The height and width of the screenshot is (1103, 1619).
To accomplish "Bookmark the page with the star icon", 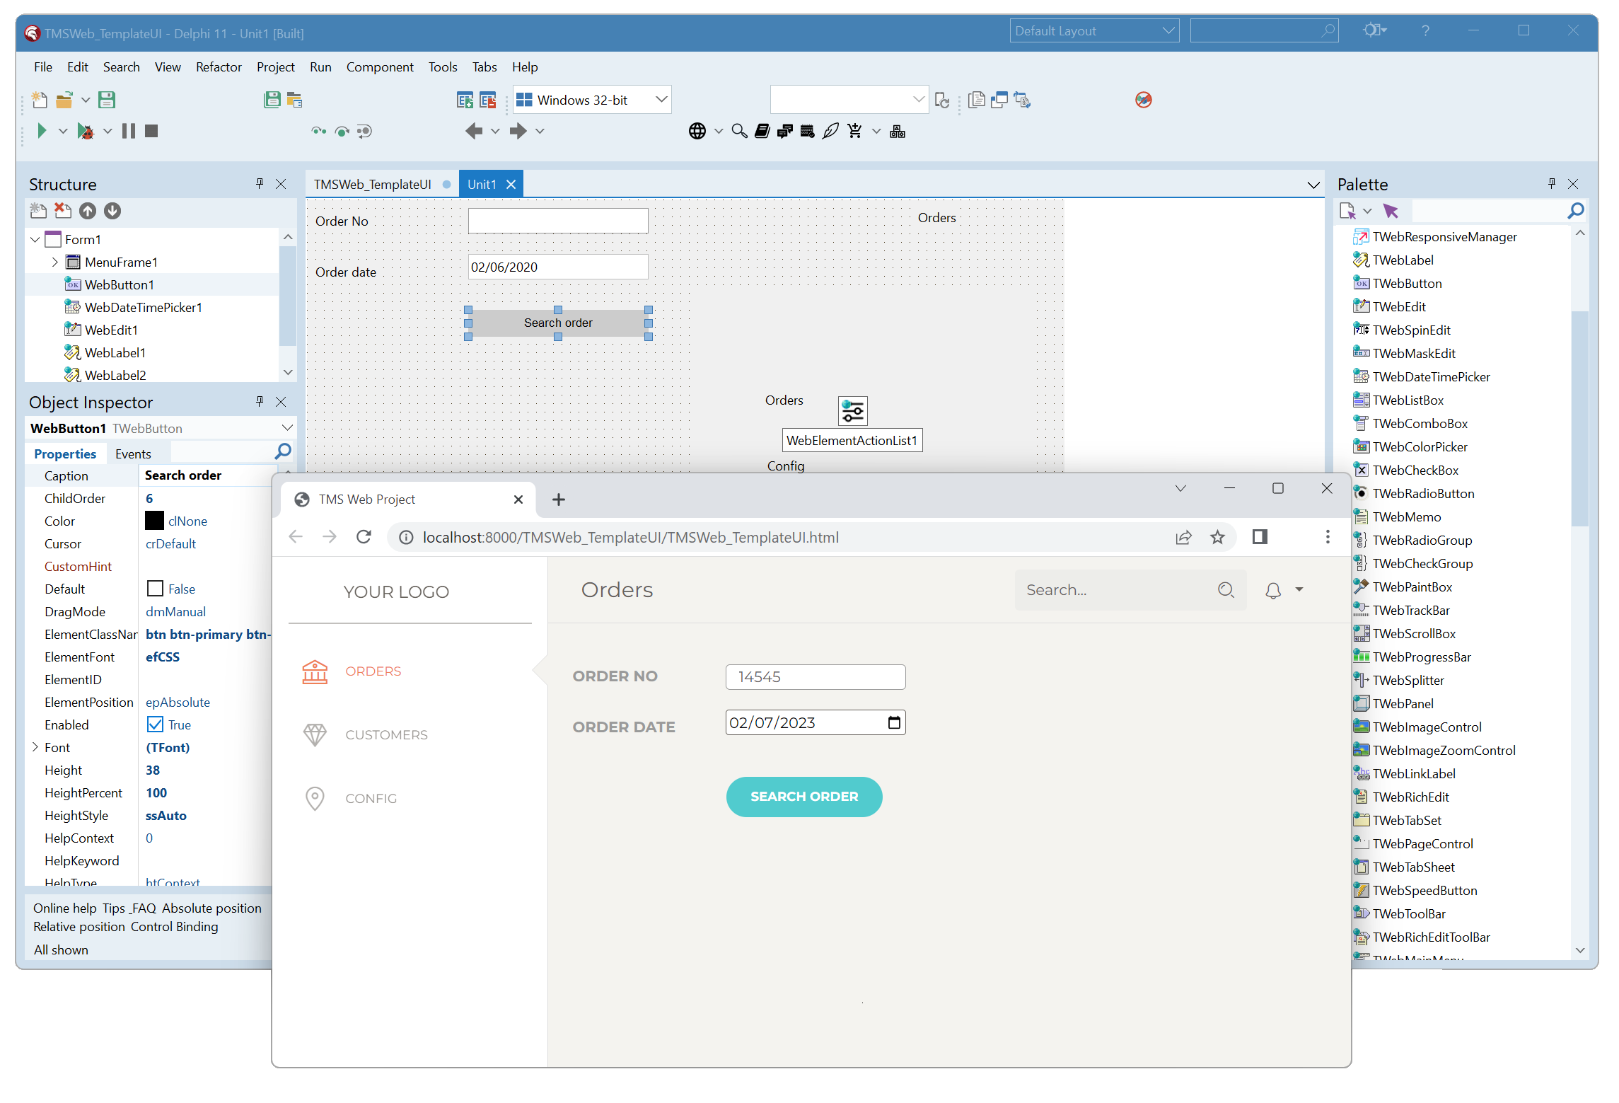I will tap(1217, 537).
